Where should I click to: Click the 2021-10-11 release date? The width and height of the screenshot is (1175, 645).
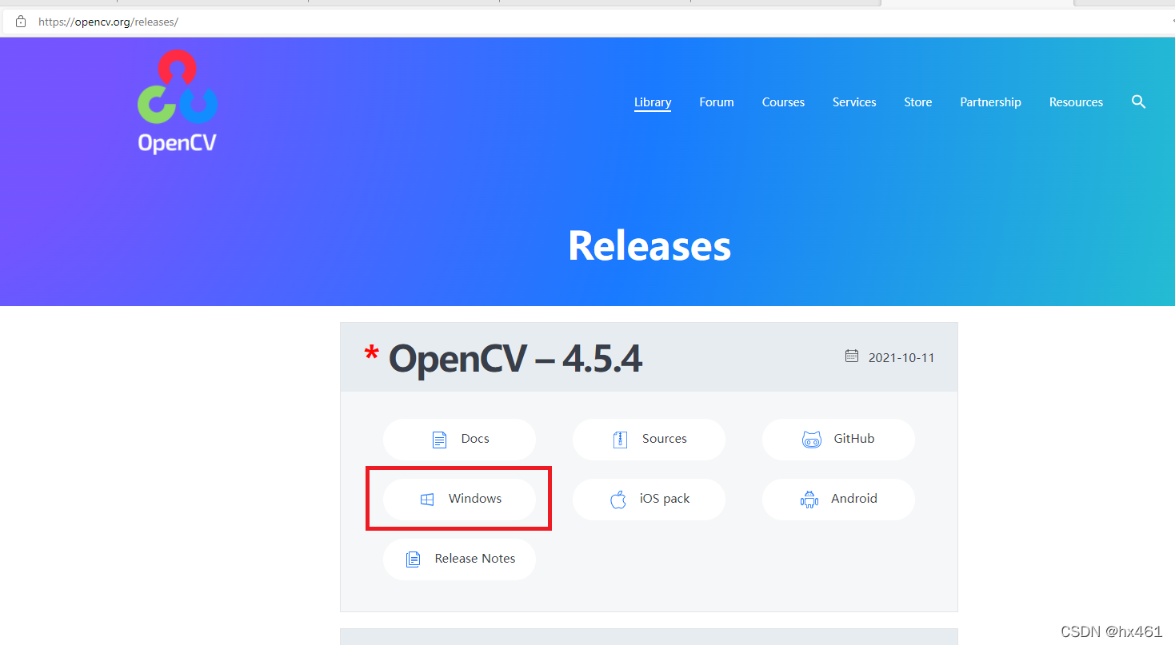pyautogui.click(x=901, y=357)
